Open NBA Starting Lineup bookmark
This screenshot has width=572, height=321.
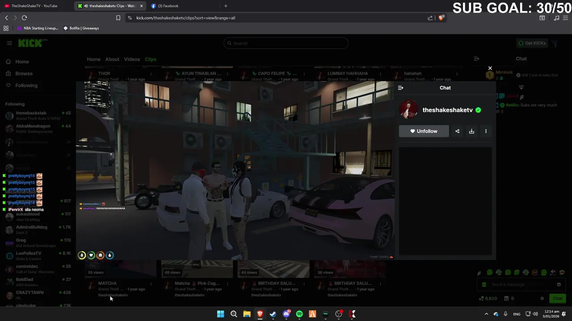(x=38, y=28)
